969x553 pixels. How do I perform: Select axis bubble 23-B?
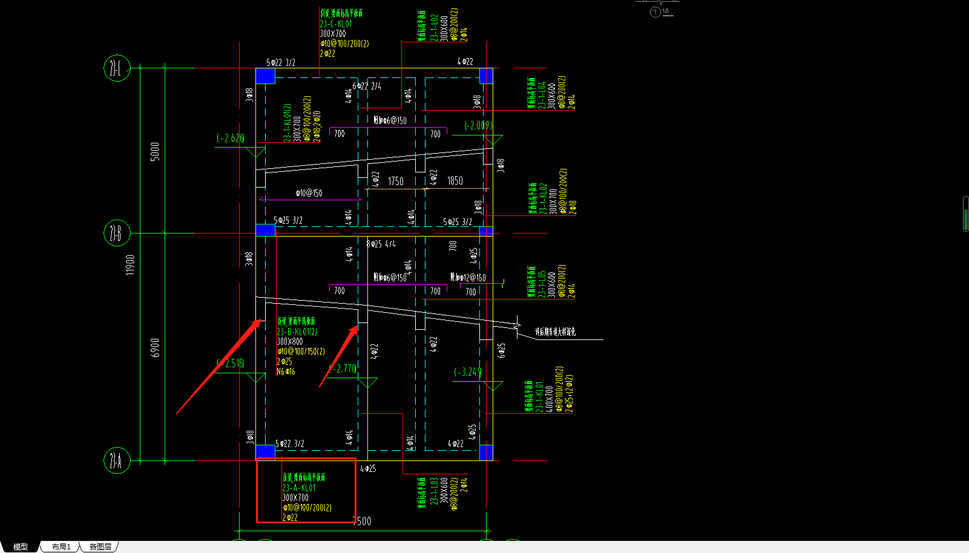click(117, 233)
